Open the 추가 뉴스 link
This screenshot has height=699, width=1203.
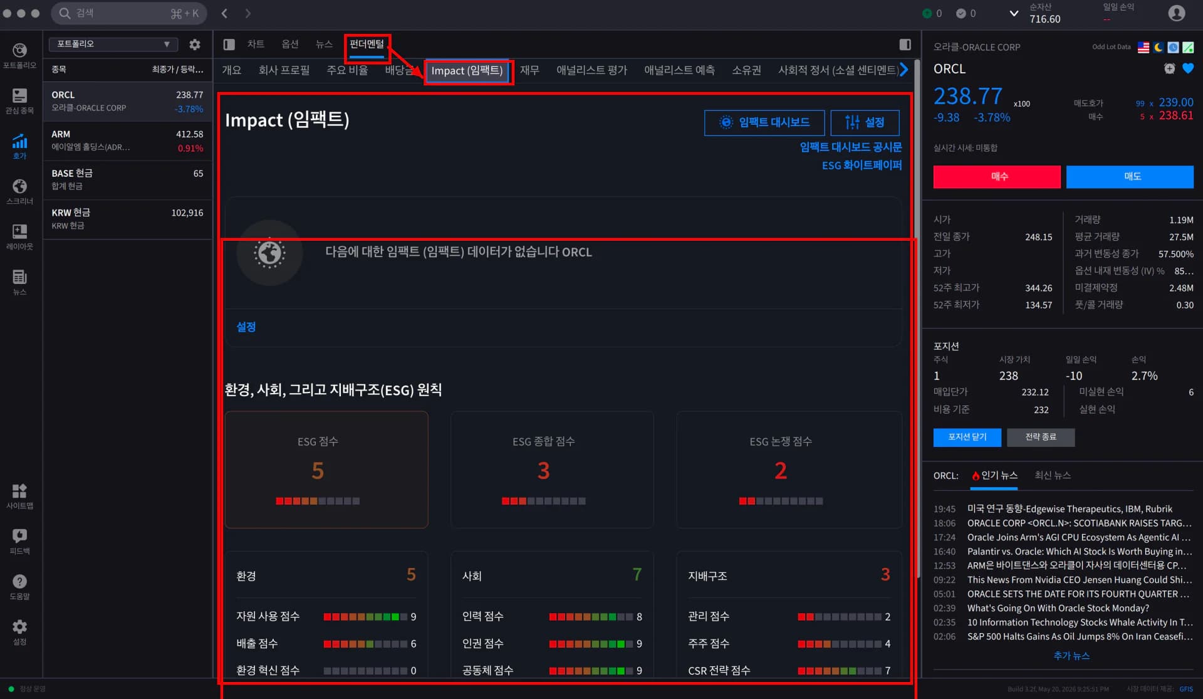tap(1071, 656)
